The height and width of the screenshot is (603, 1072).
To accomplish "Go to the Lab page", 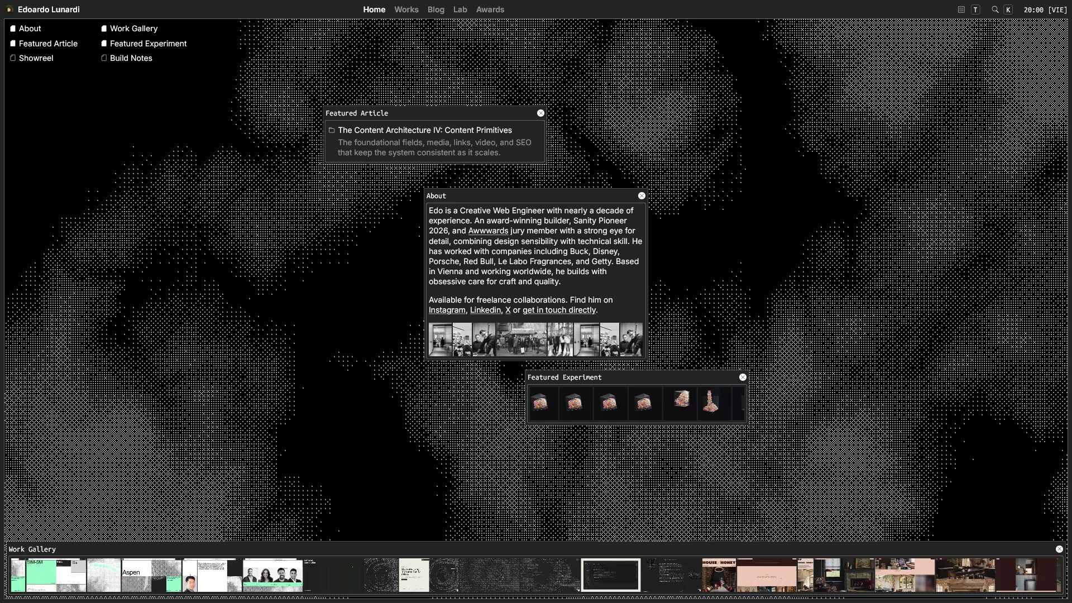I will [460, 9].
